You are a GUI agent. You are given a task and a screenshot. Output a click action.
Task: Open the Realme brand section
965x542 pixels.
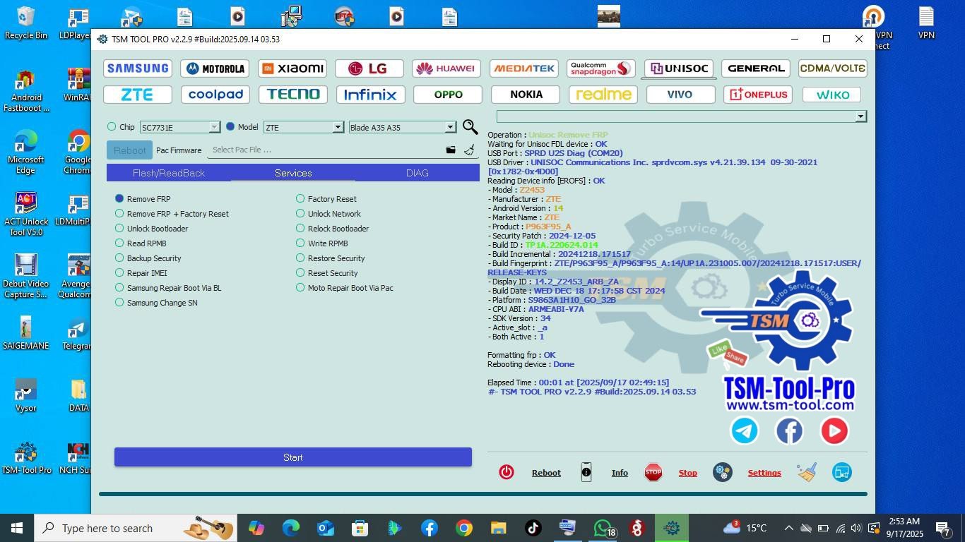[603, 95]
